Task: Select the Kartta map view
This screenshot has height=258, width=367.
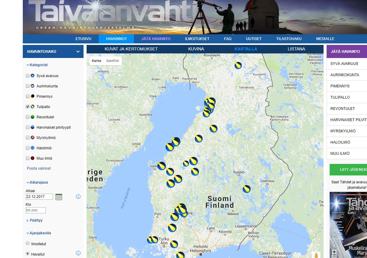Action: (97, 61)
